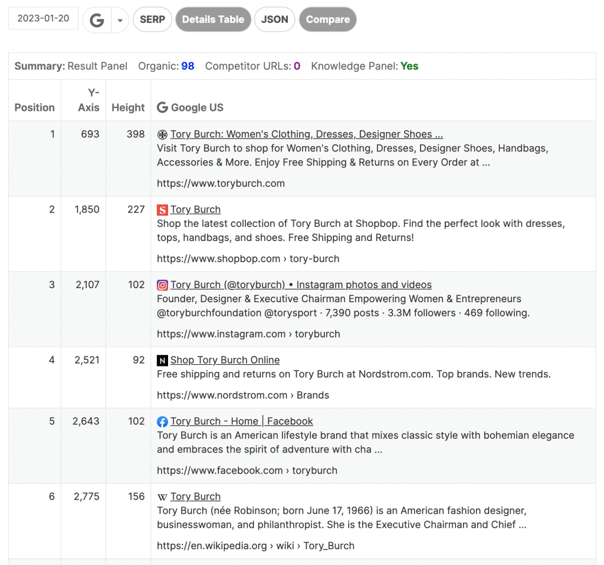Open the Shopbop Tory Burch result link
Screen dimensions: 604x565
pyautogui.click(x=195, y=209)
